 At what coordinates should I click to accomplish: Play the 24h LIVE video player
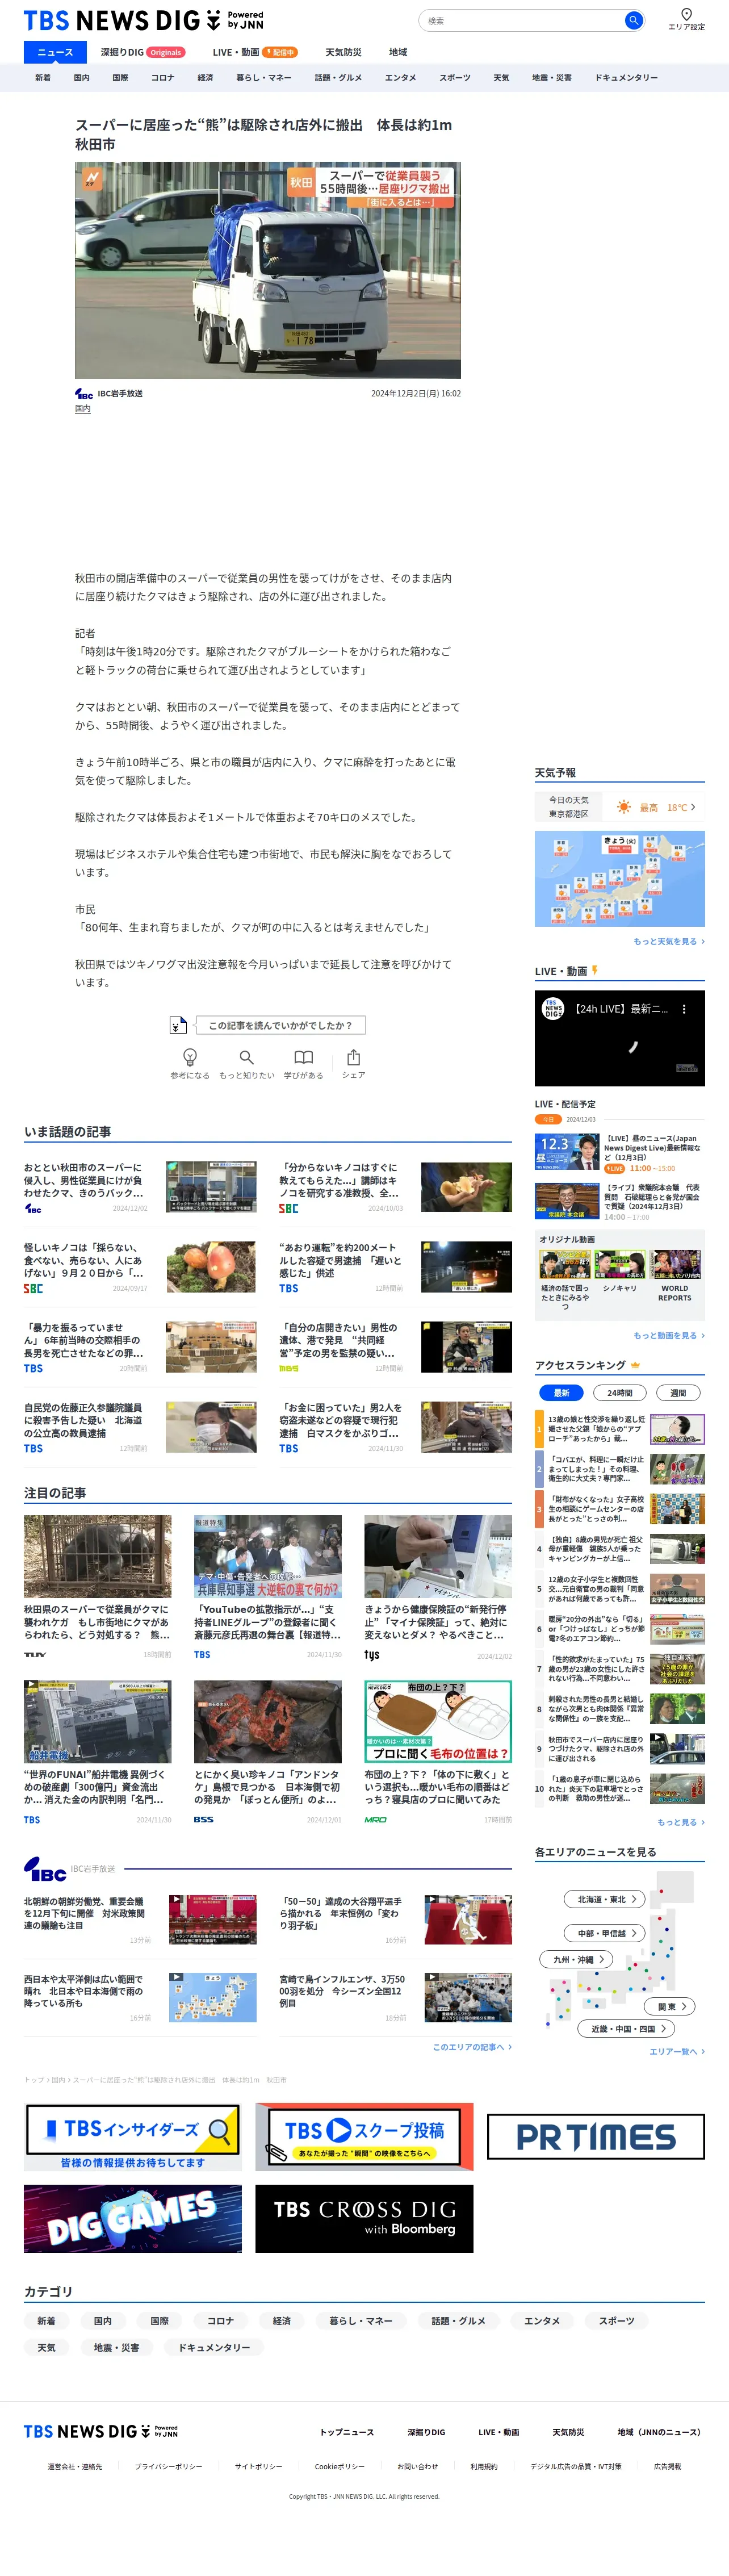coord(619,1038)
